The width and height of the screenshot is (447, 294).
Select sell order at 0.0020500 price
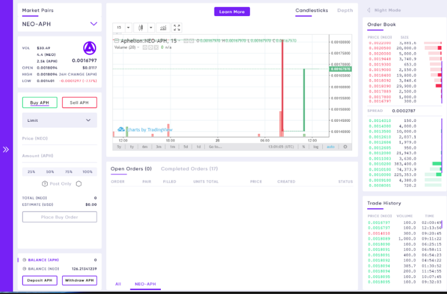(x=404, y=48)
